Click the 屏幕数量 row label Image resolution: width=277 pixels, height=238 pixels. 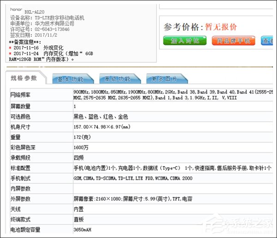pos(20,106)
